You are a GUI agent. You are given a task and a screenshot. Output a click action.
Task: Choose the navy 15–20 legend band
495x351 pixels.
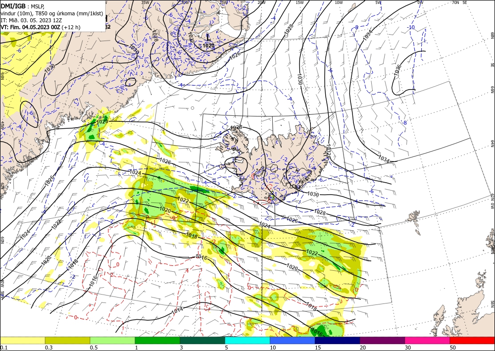point(338,340)
